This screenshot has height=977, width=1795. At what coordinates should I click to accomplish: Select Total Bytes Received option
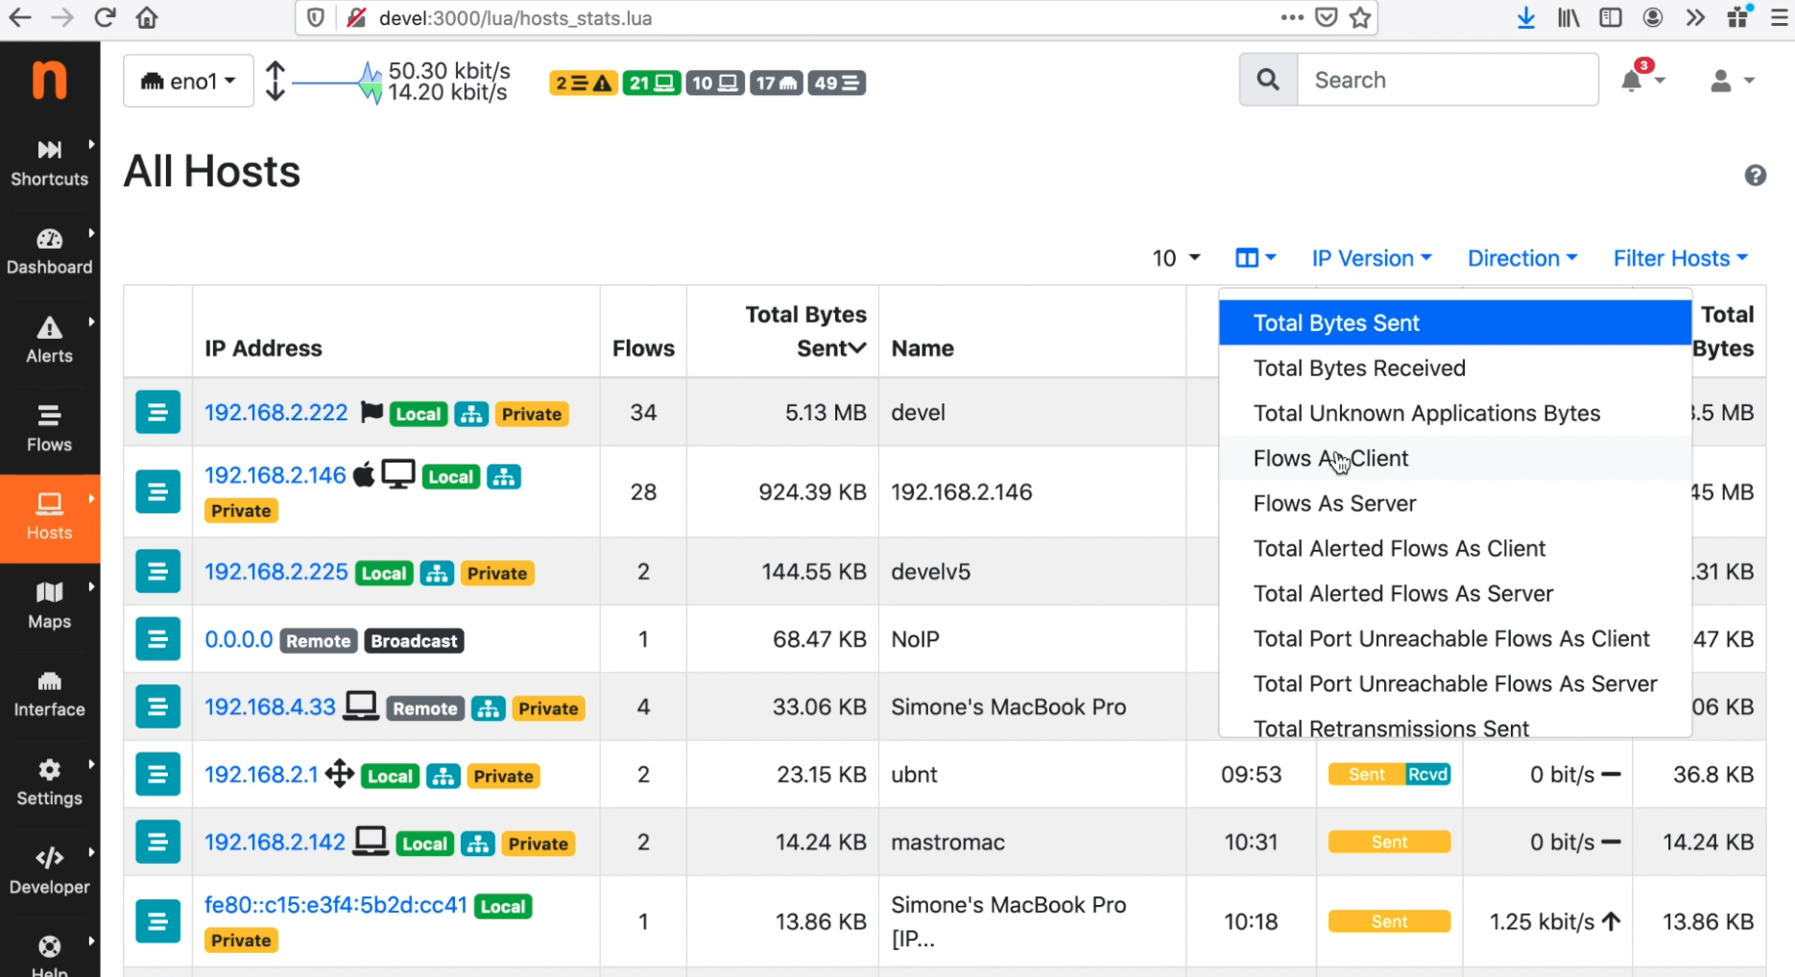click(x=1455, y=368)
